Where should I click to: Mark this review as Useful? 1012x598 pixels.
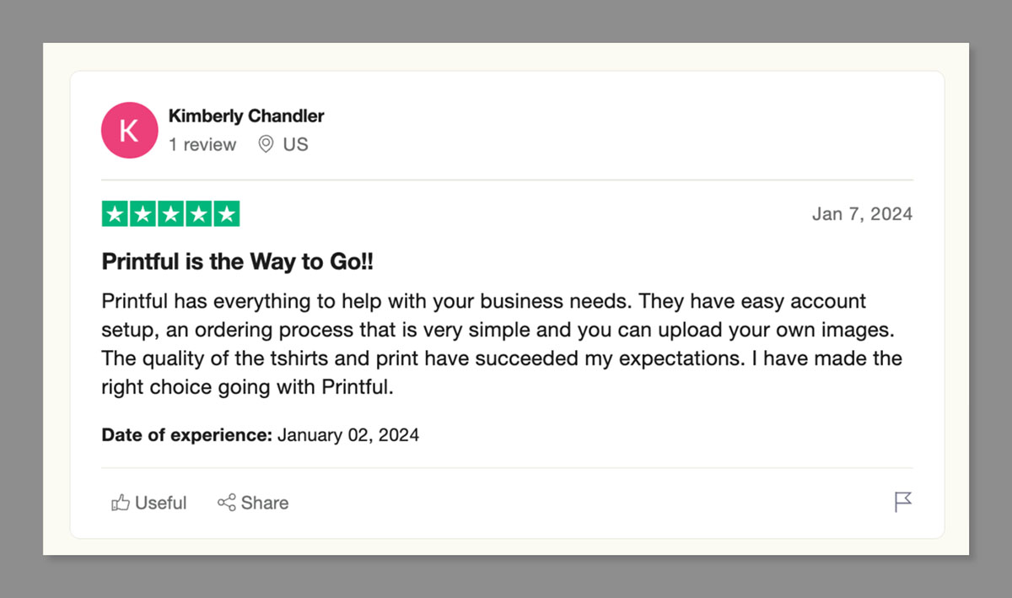[148, 502]
